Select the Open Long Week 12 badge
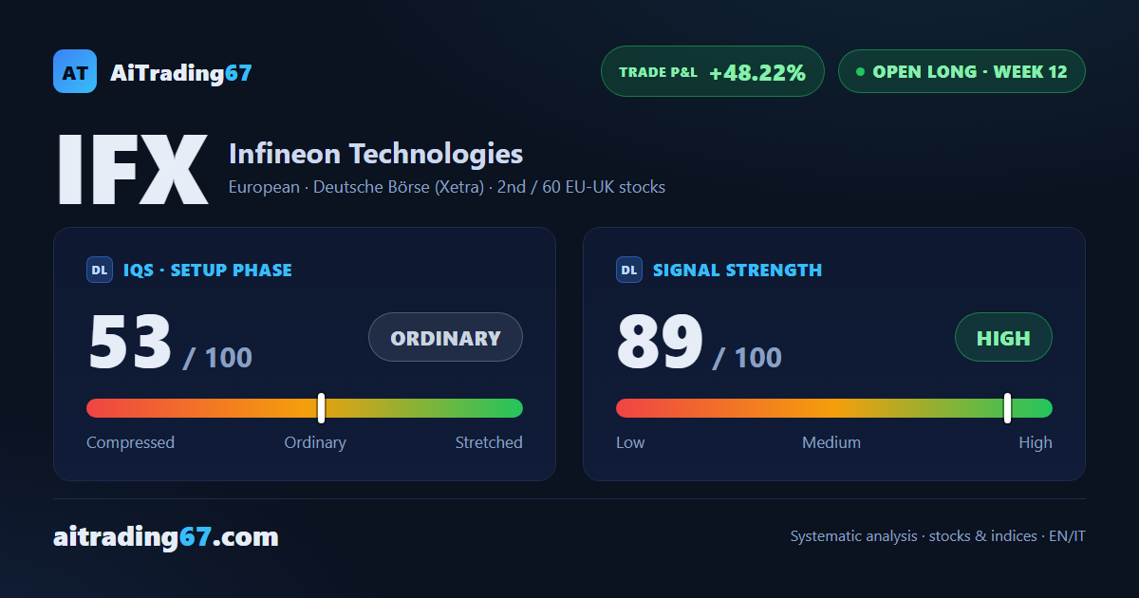This screenshot has height=598, width=1139. click(962, 71)
